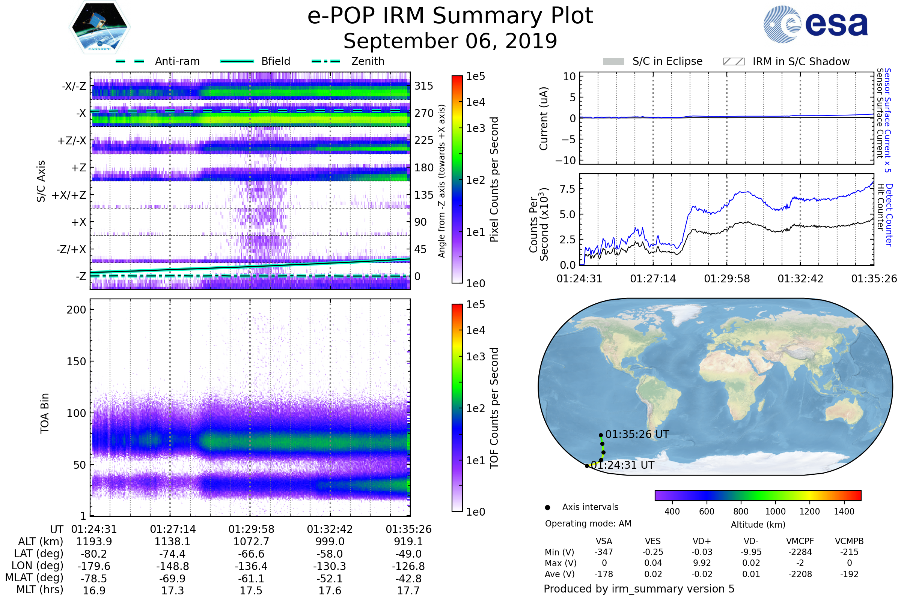Click the Anti-ram dashed line legend marker
The image size is (901, 600).
tap(130, 61)
